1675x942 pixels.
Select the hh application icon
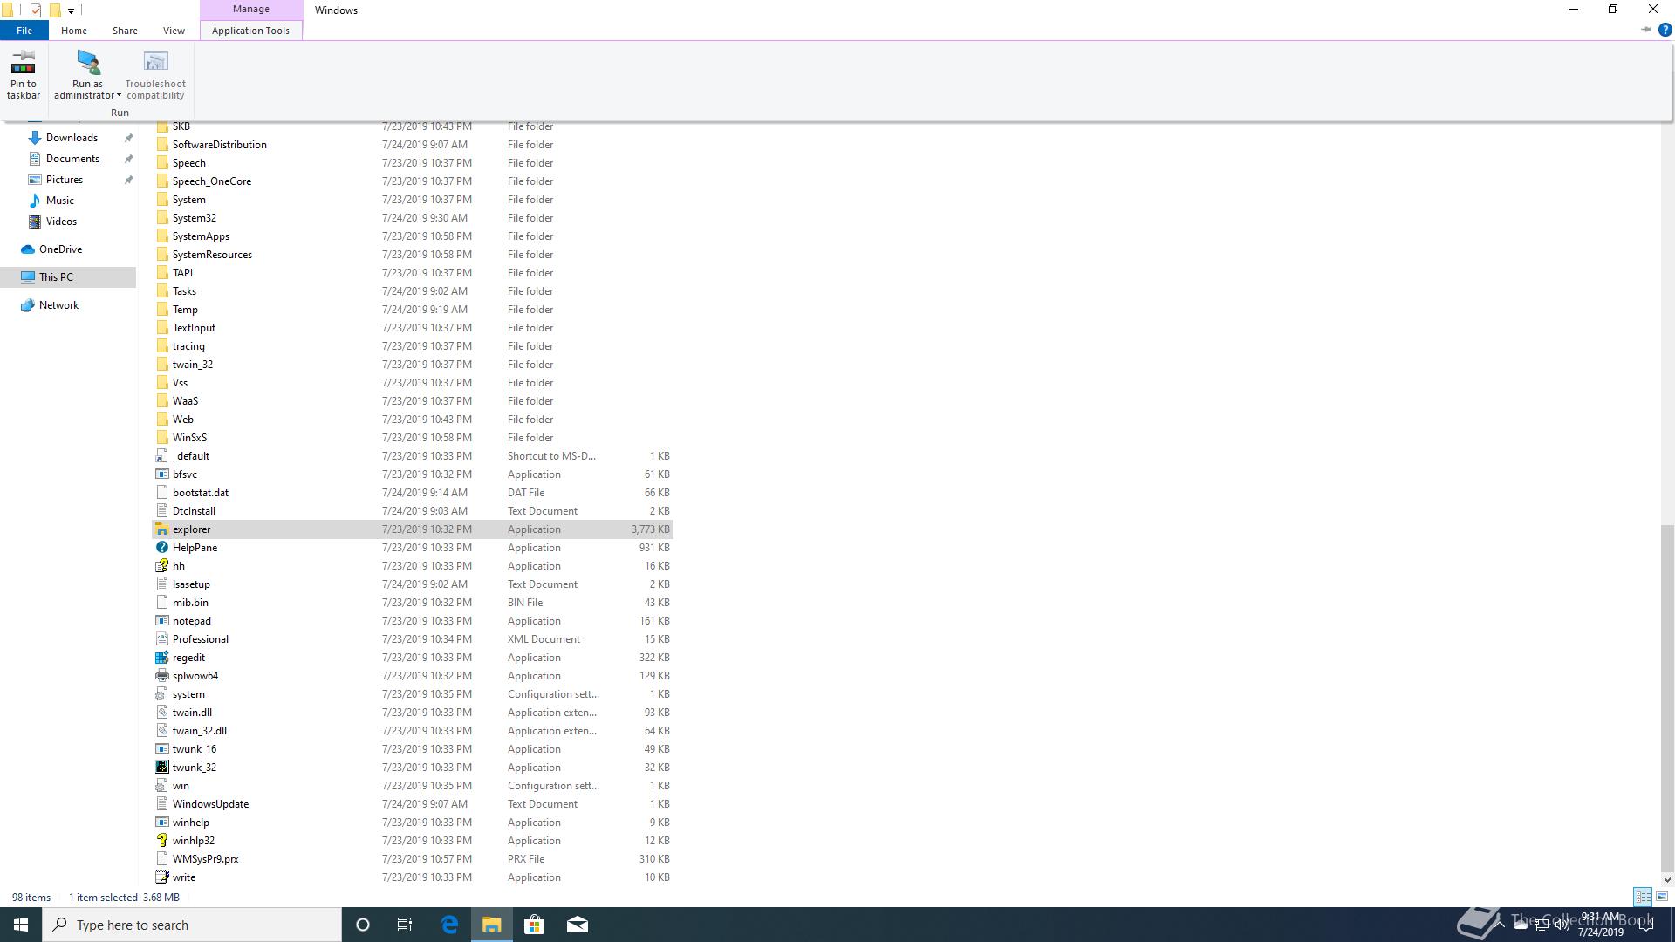coord(161,566)
